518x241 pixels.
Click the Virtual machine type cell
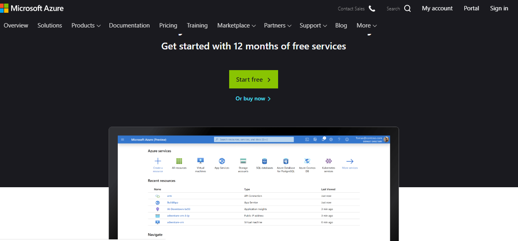[252, 222]
